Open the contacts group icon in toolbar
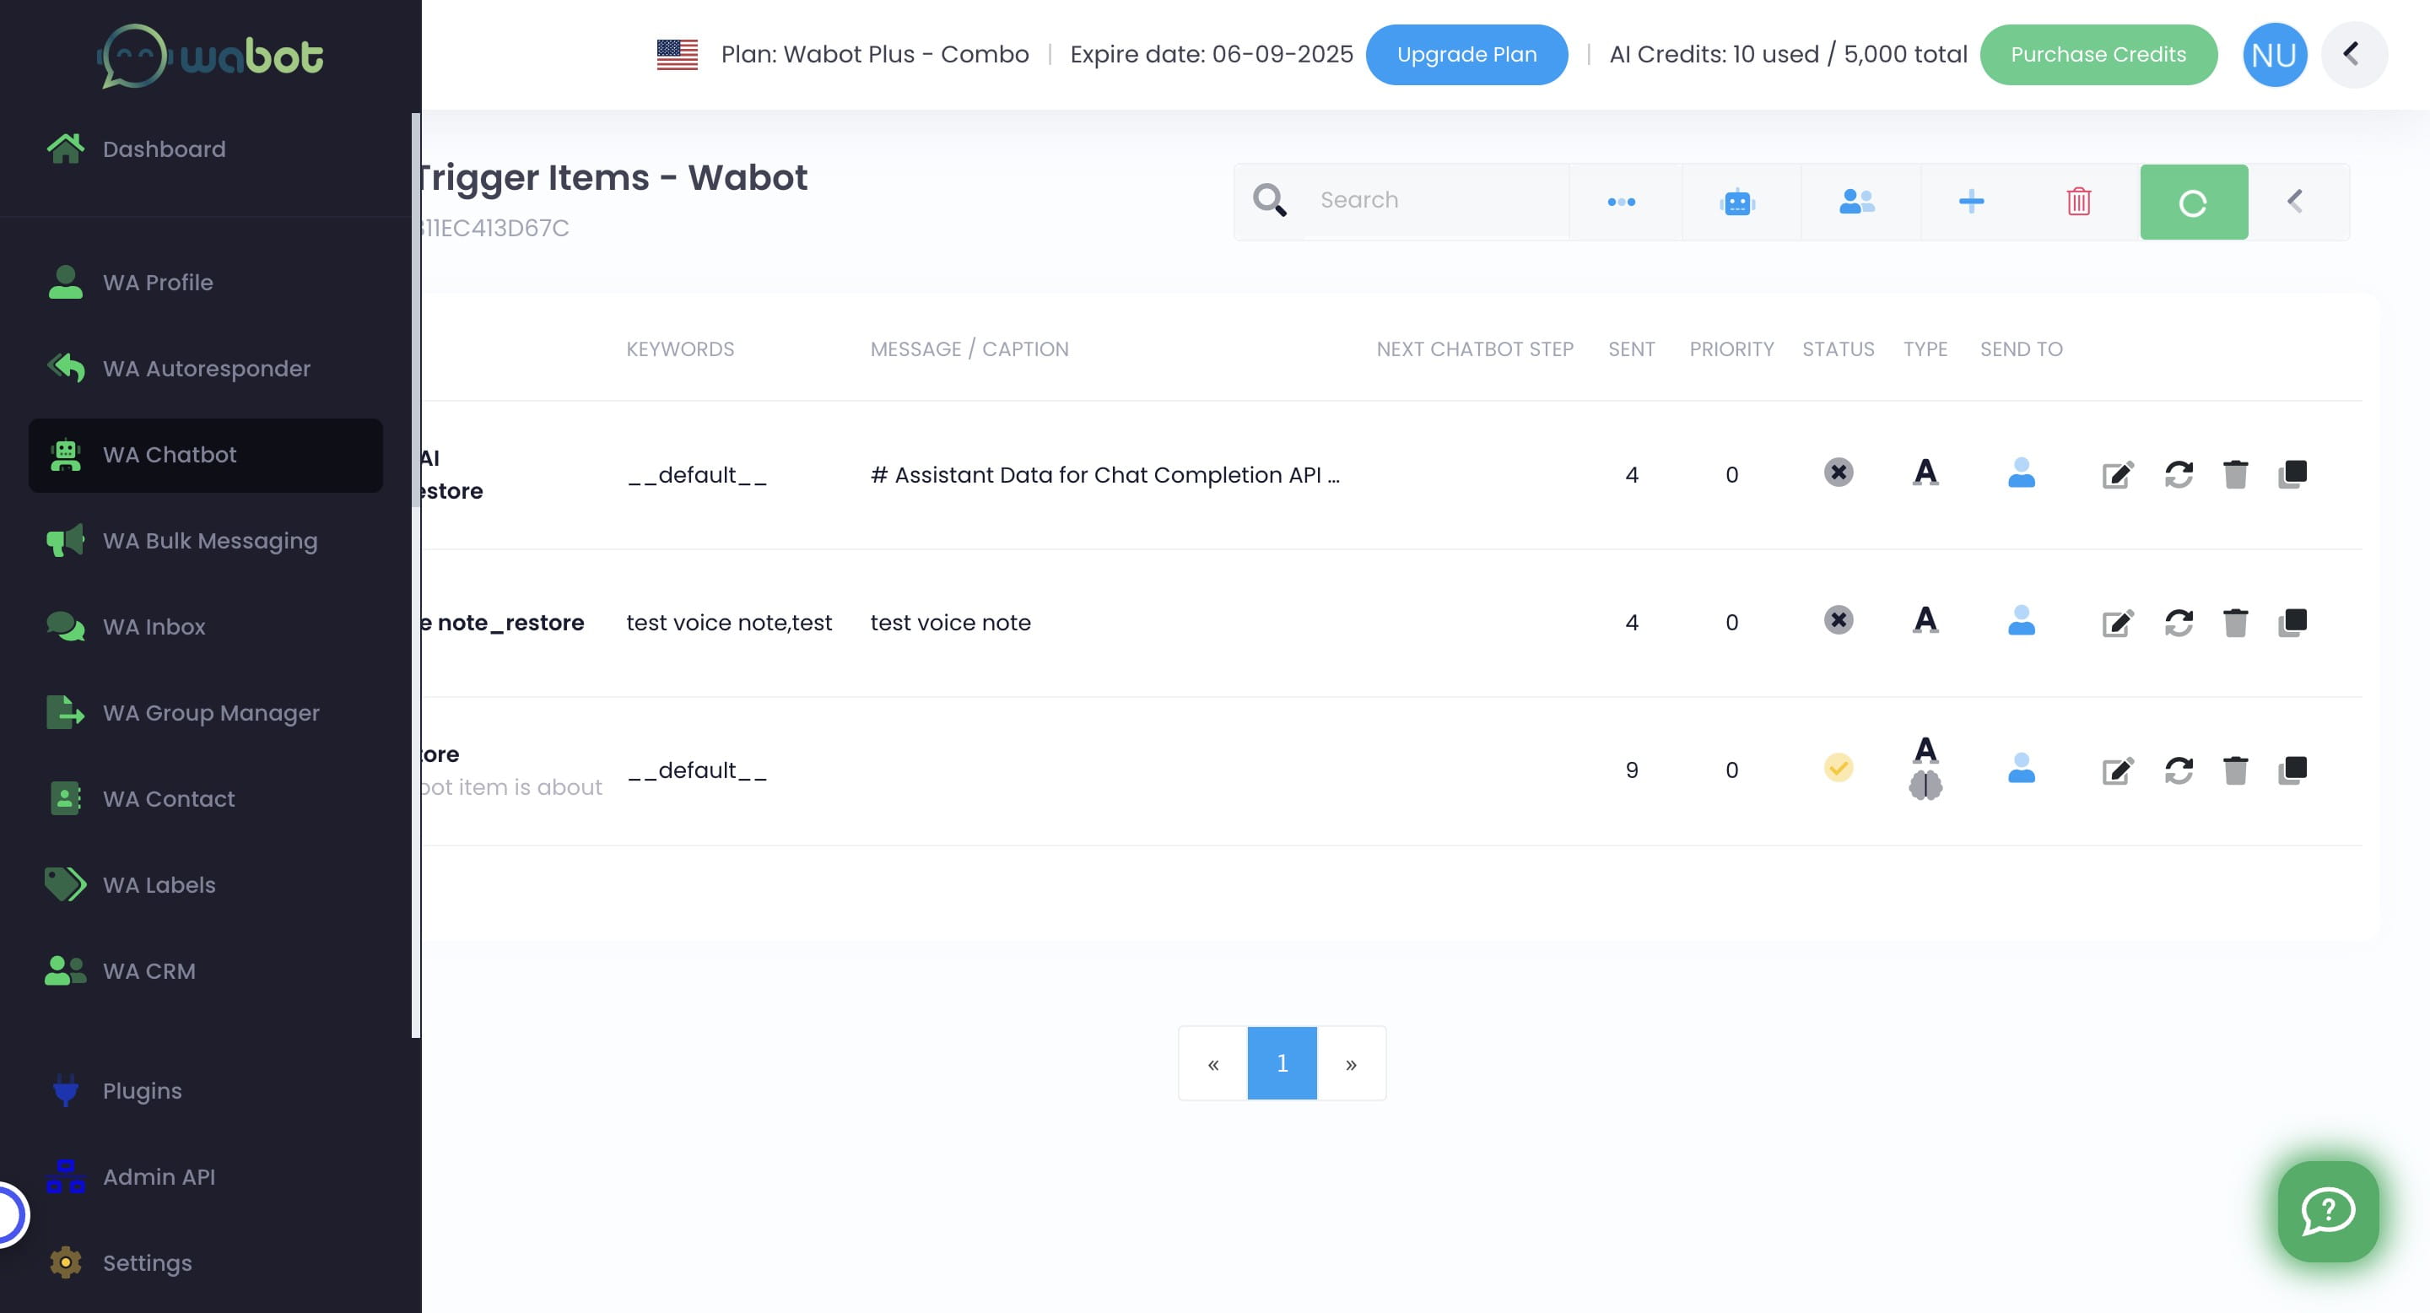 (x=1856, y=202)
